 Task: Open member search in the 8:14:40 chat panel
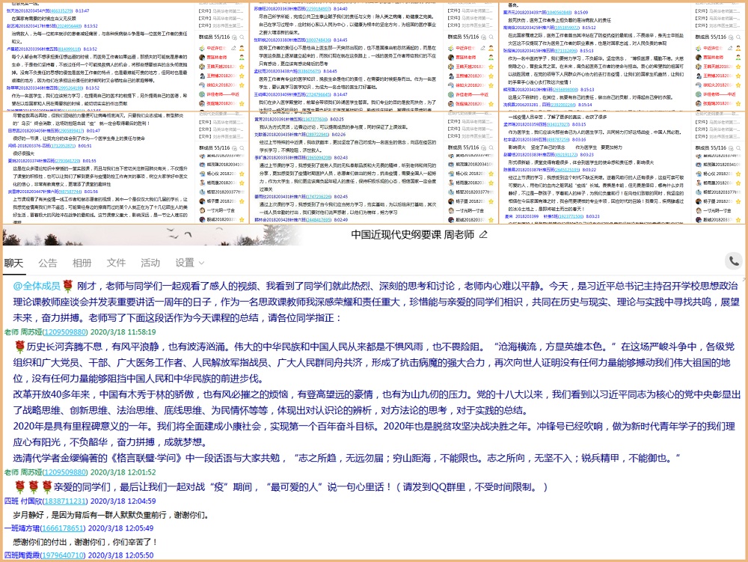[491, 37]
